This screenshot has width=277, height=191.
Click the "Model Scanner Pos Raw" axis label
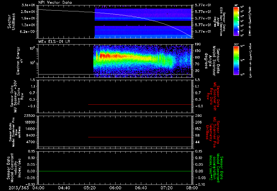click(x=15, y=132)
